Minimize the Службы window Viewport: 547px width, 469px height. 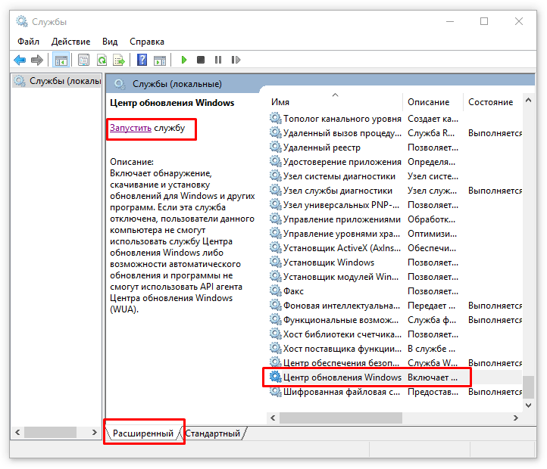pyautogui.click(x=450, y=22)
